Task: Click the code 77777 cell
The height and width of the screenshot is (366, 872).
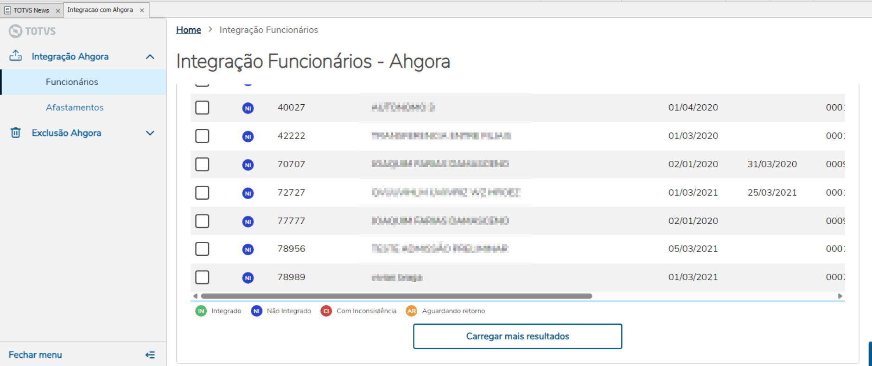Action: pyautogui.click(x=292, y=221)
